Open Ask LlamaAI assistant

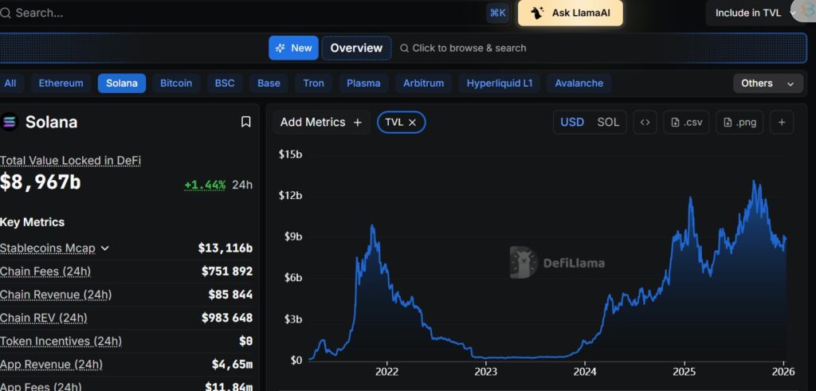570,13
